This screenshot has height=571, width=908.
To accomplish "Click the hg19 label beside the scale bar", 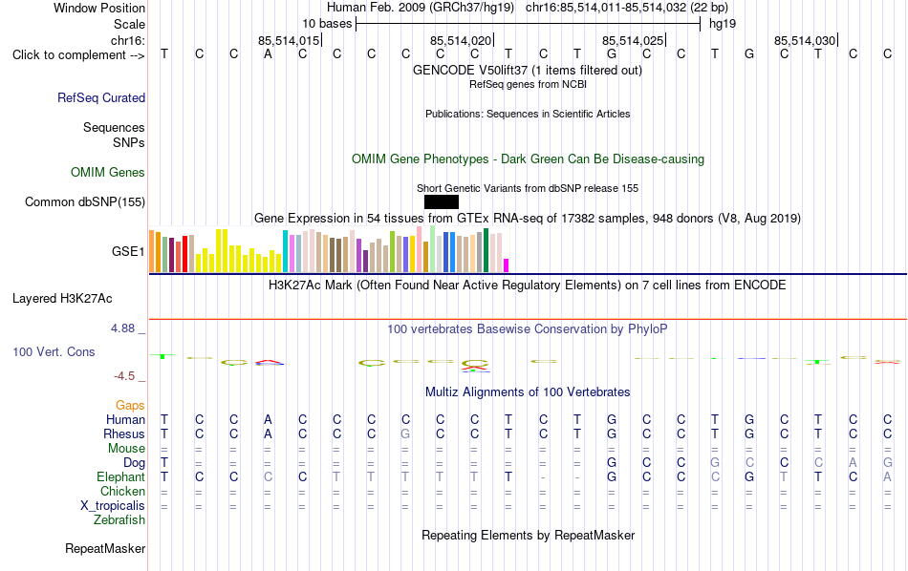I will [723, 24].
